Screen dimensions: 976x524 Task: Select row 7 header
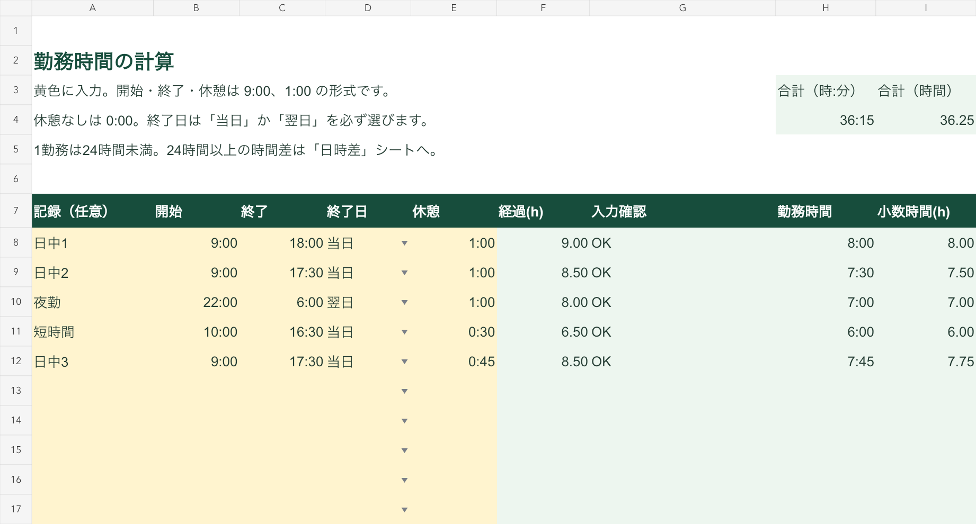(x=16, y=211)
